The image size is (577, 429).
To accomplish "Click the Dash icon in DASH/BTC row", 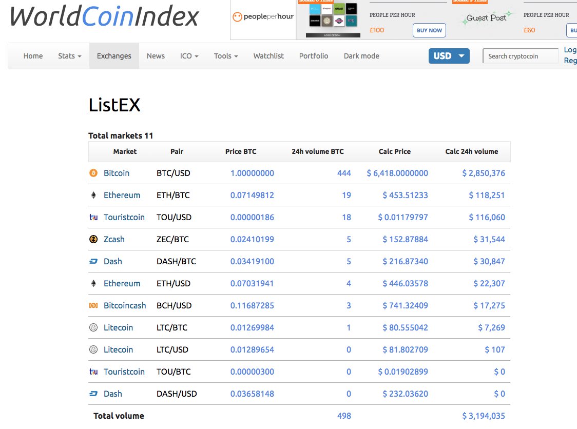I will [93, 261].
